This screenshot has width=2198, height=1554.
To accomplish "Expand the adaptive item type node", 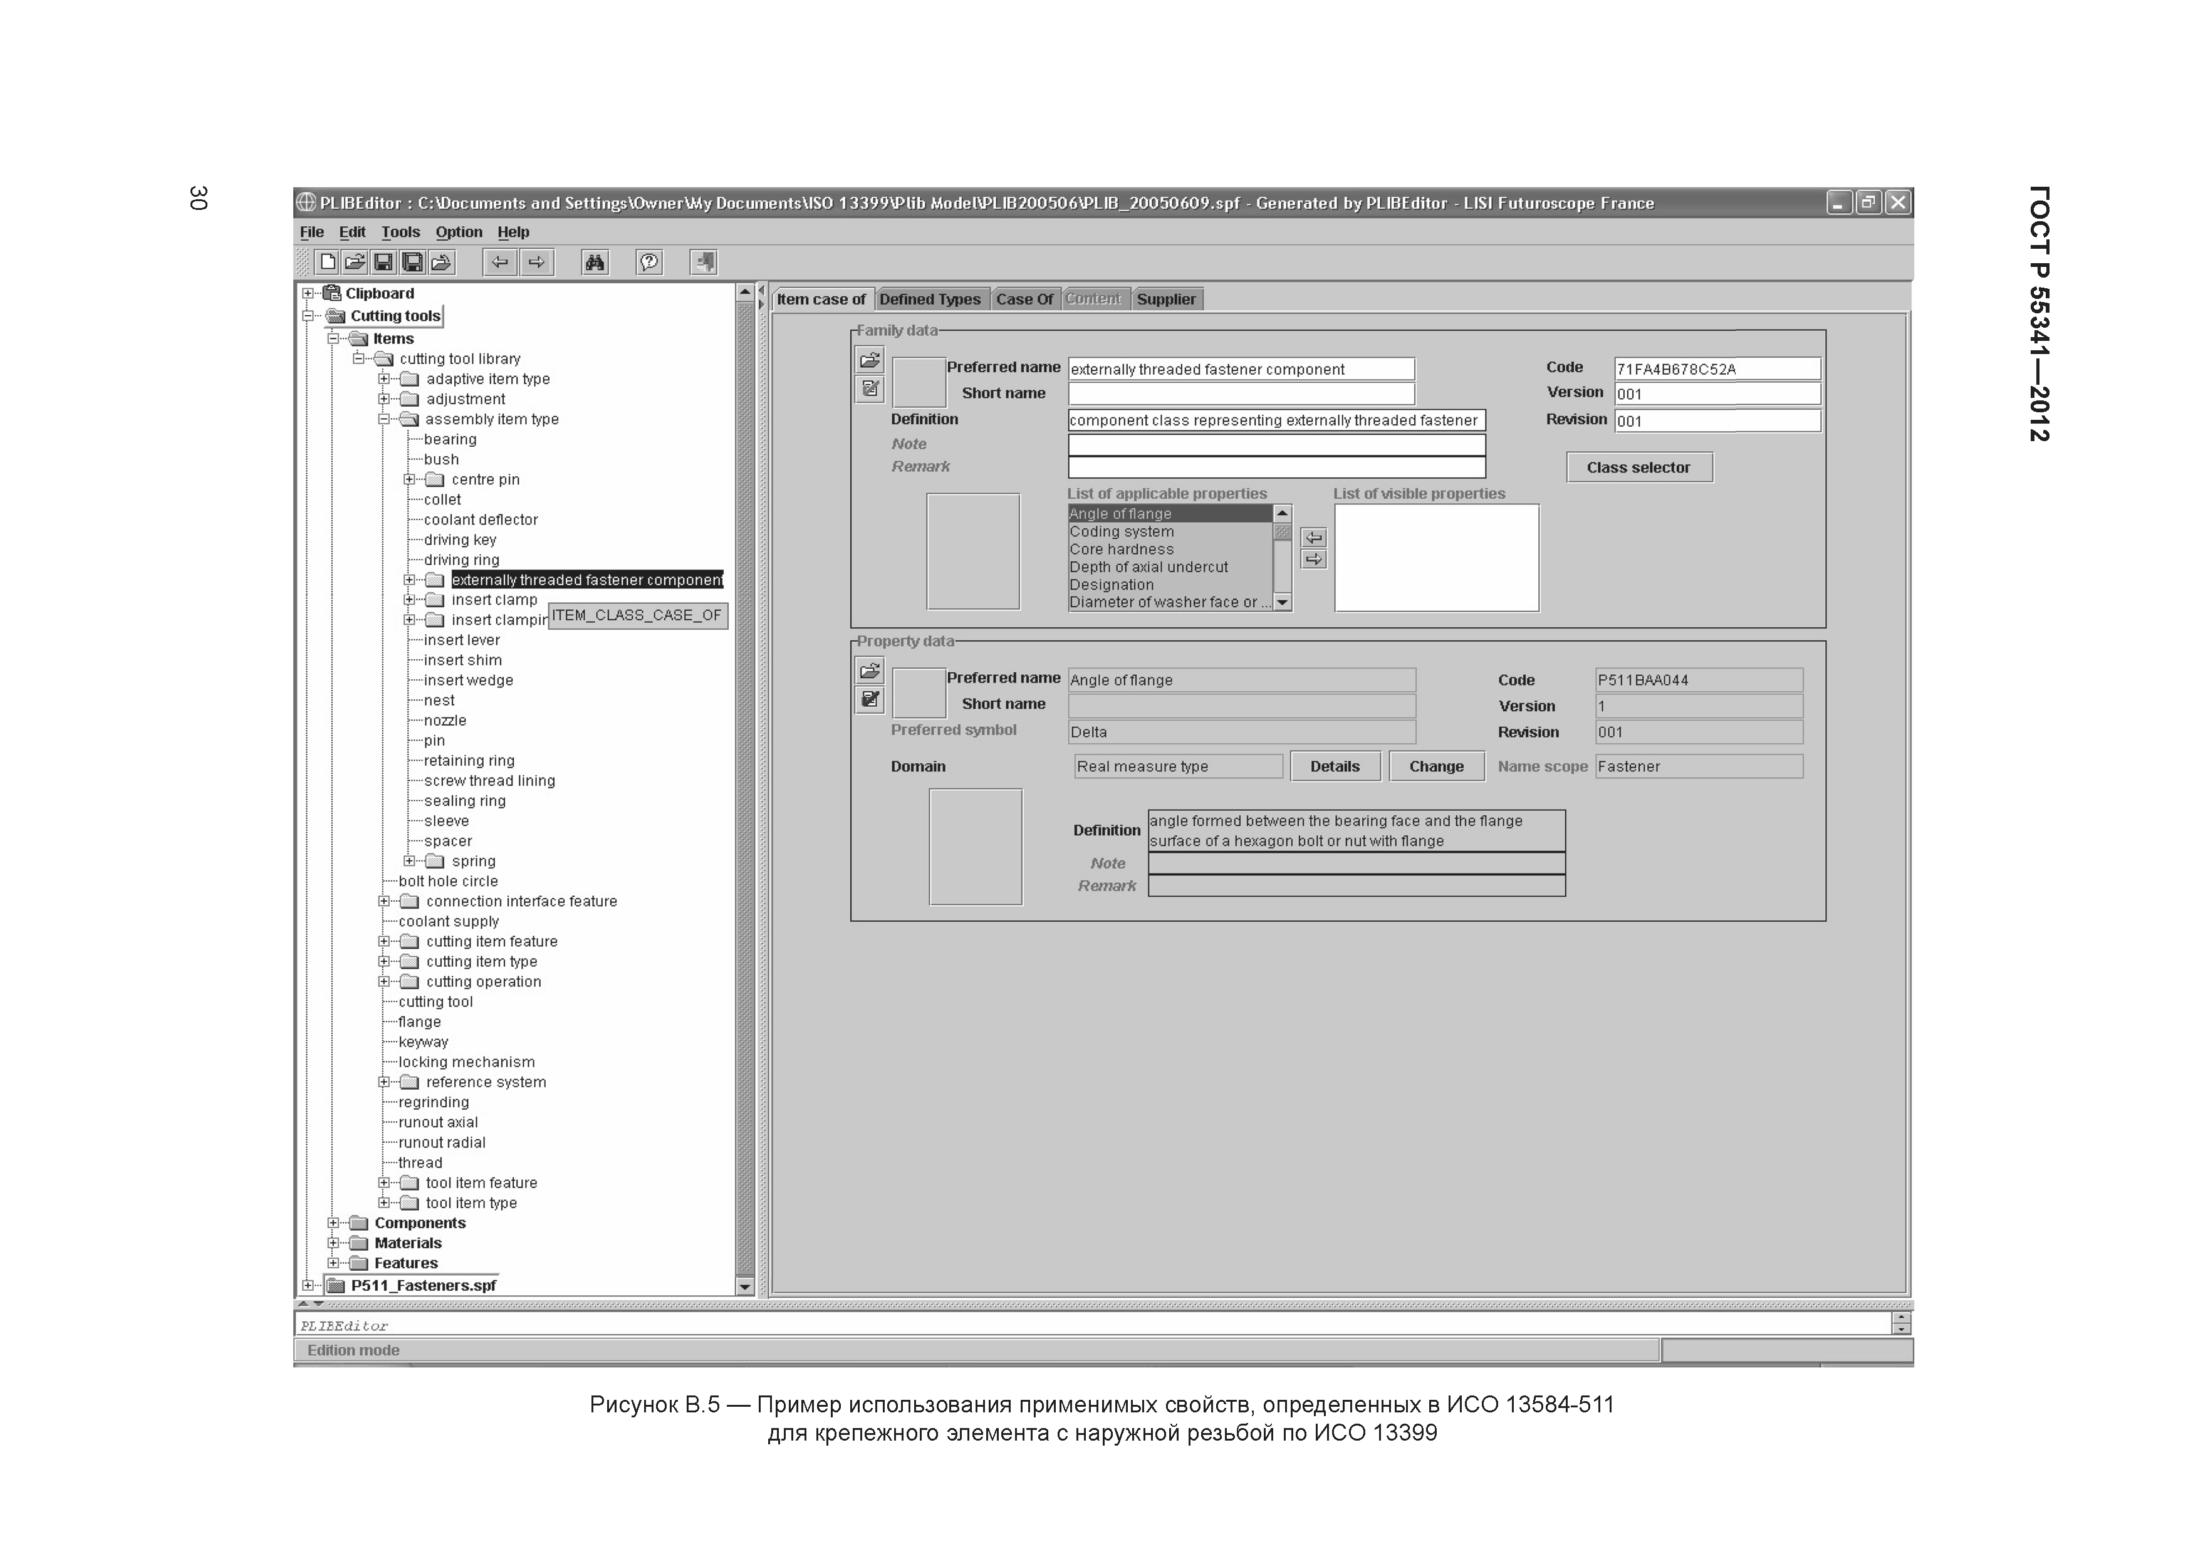I will coord(384,379).
